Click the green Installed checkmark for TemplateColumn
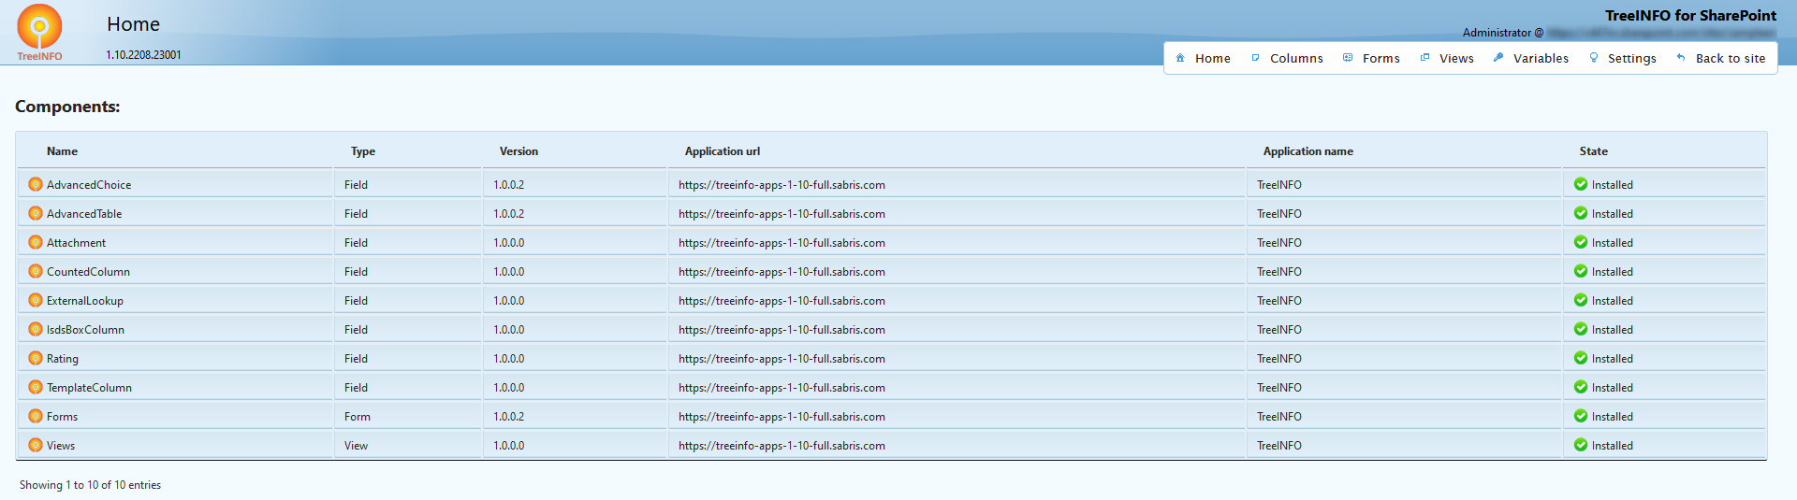 tap(1581, 387)
